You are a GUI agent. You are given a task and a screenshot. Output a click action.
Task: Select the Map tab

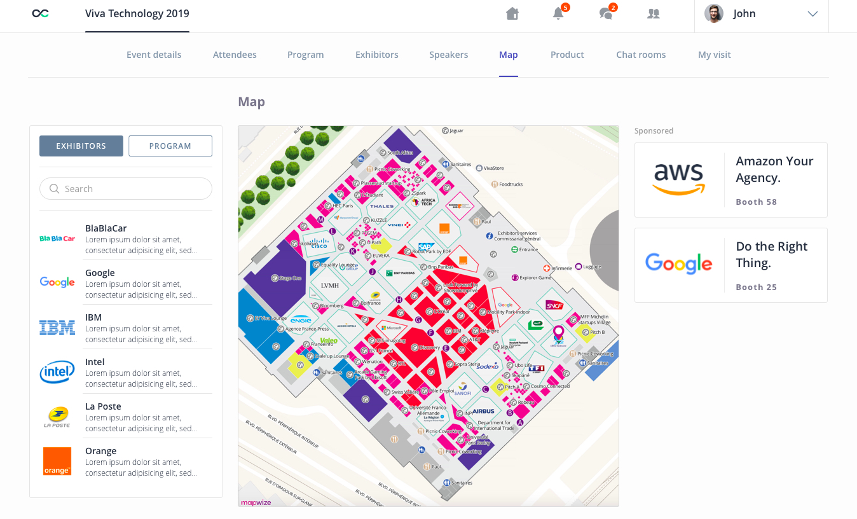(x=509, y=55)
